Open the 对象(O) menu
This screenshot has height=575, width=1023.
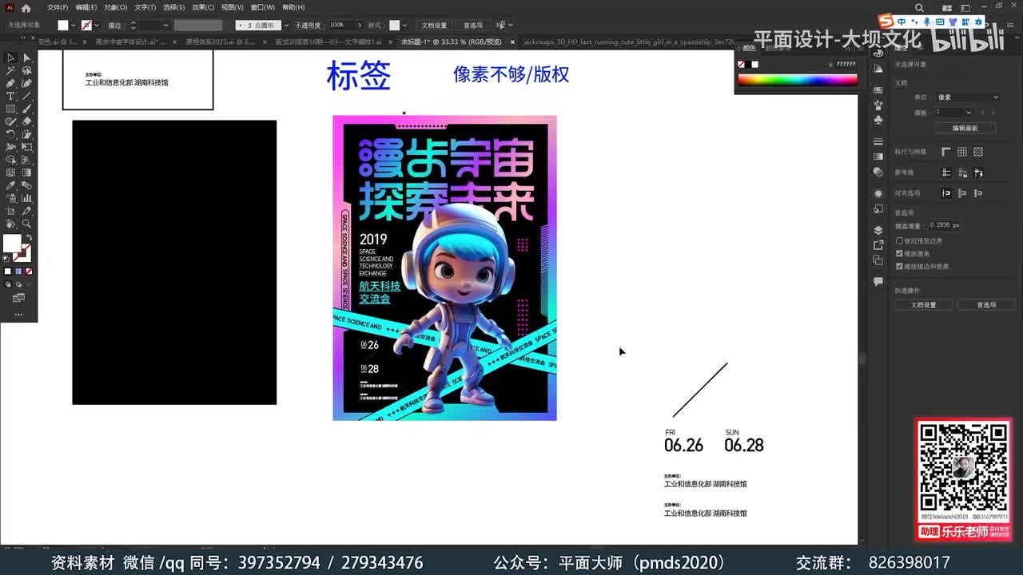pos(116,7)
